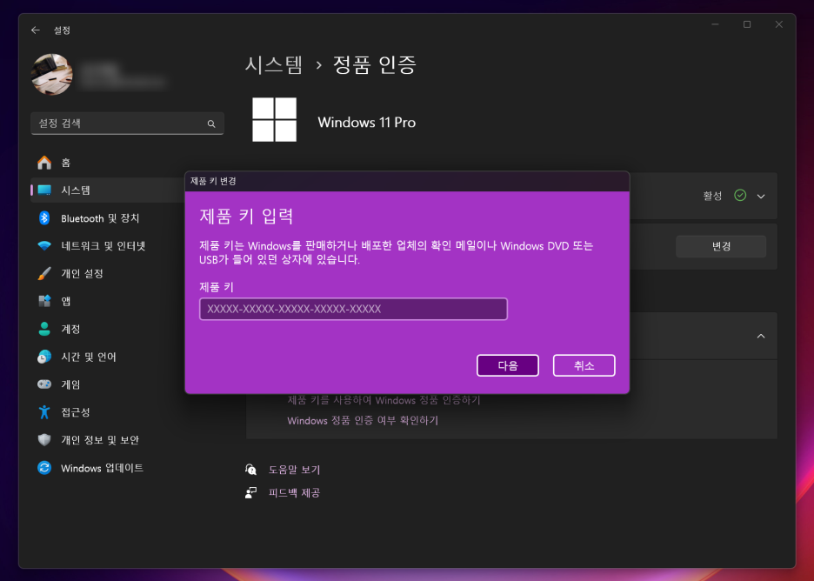Screen dimensions: 814x581
Task: Click 취소 in product key dialog
Action: 584,365
